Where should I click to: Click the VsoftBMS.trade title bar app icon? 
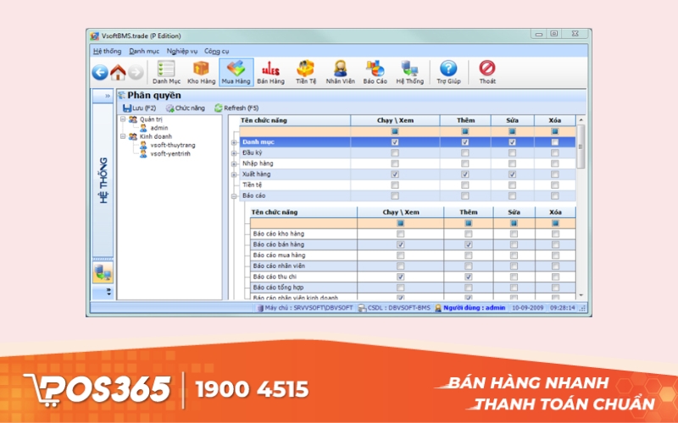click(95, 36)
